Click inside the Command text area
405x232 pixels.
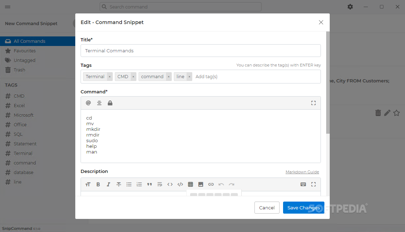tap(201, 136)
